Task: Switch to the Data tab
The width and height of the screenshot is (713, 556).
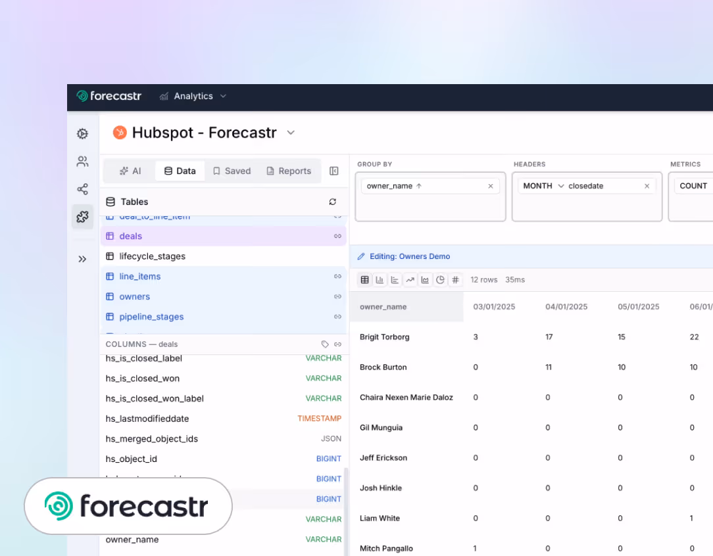Action: click(180, 171)
